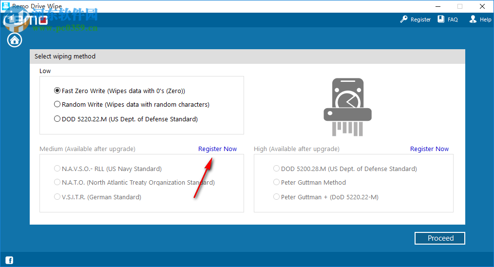Click the Register key icon
494x267 pixels.
[403, 19]
